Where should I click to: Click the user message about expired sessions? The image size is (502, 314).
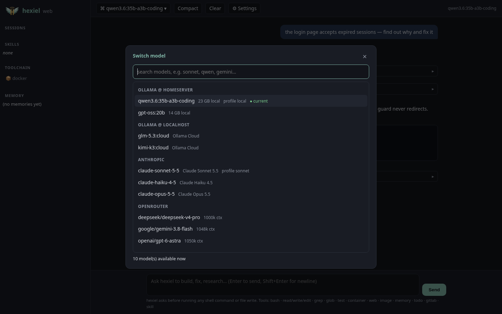pos(359,32)
